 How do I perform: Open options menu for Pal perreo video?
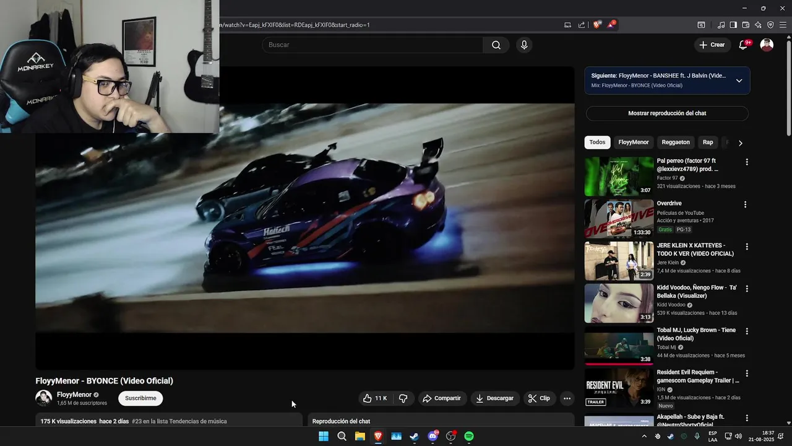click(747, 162)
